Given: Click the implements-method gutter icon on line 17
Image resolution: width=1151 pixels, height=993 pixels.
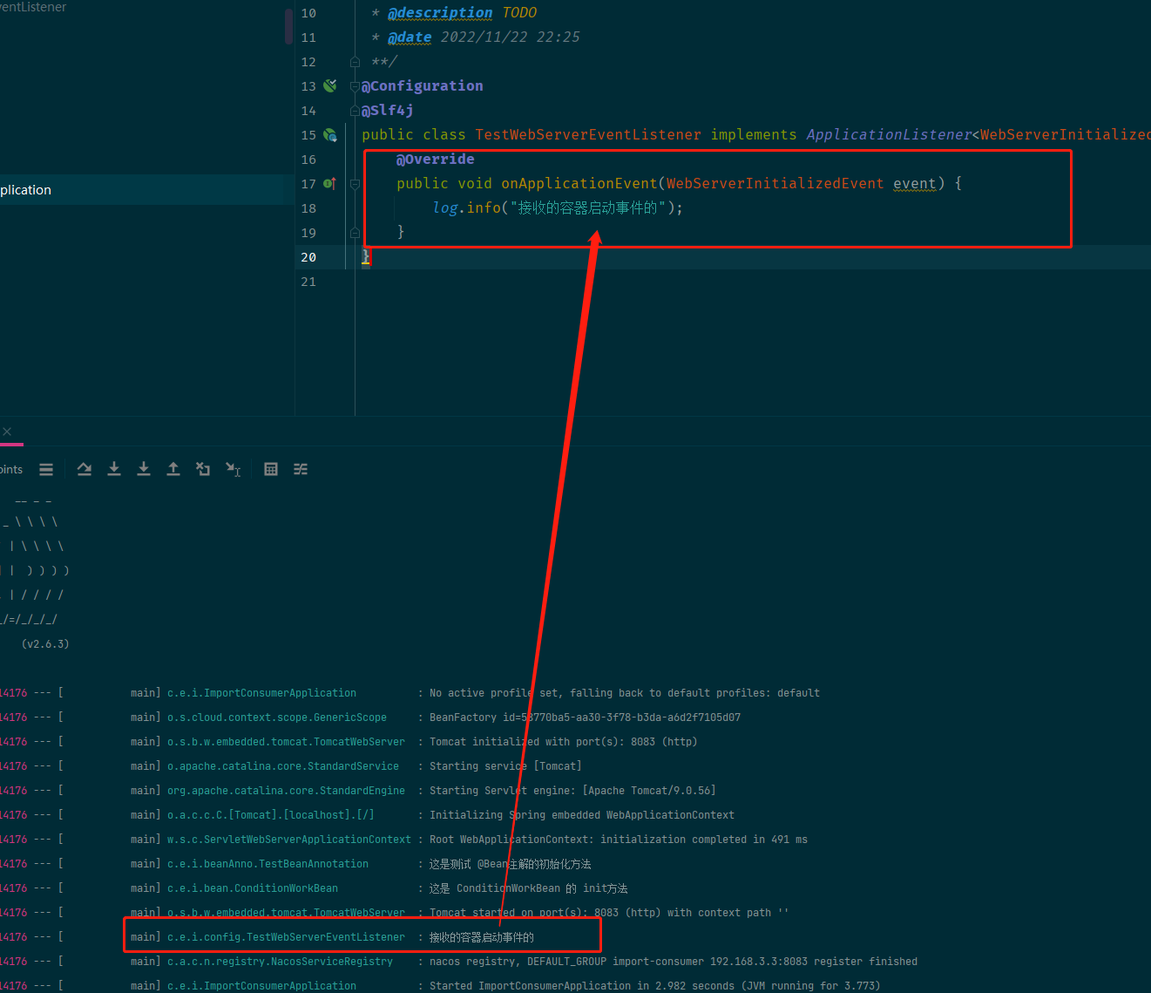Looking at the screenshot, I should pyautogui.click(x=329, y=183).
